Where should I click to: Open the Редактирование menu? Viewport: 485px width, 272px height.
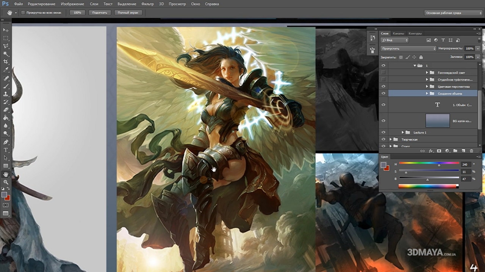click(x=42, y=4)
